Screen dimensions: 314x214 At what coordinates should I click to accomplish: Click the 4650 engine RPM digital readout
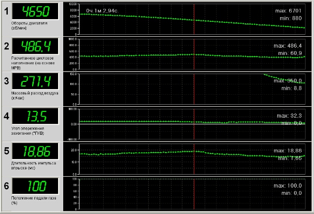(x=35, y=11)
